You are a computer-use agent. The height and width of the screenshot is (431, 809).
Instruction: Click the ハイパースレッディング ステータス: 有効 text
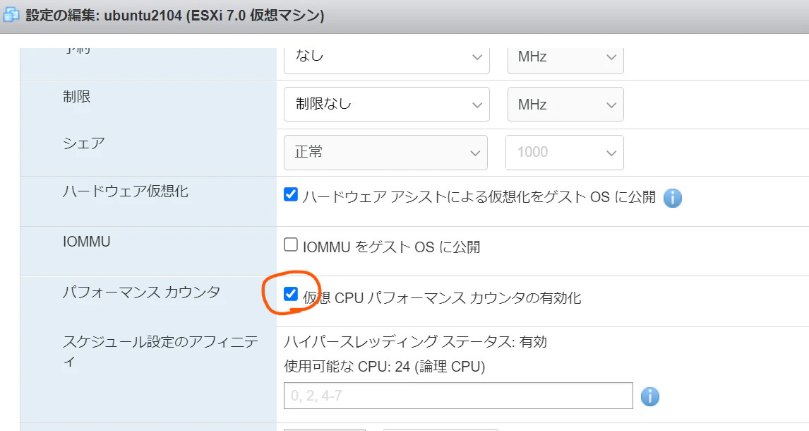tap(415, 342)
